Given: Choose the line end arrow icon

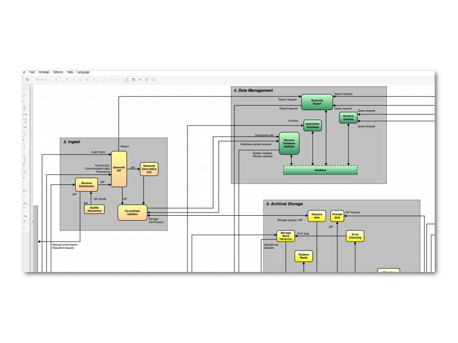Looking at the screenshot, I should [117, 79].
